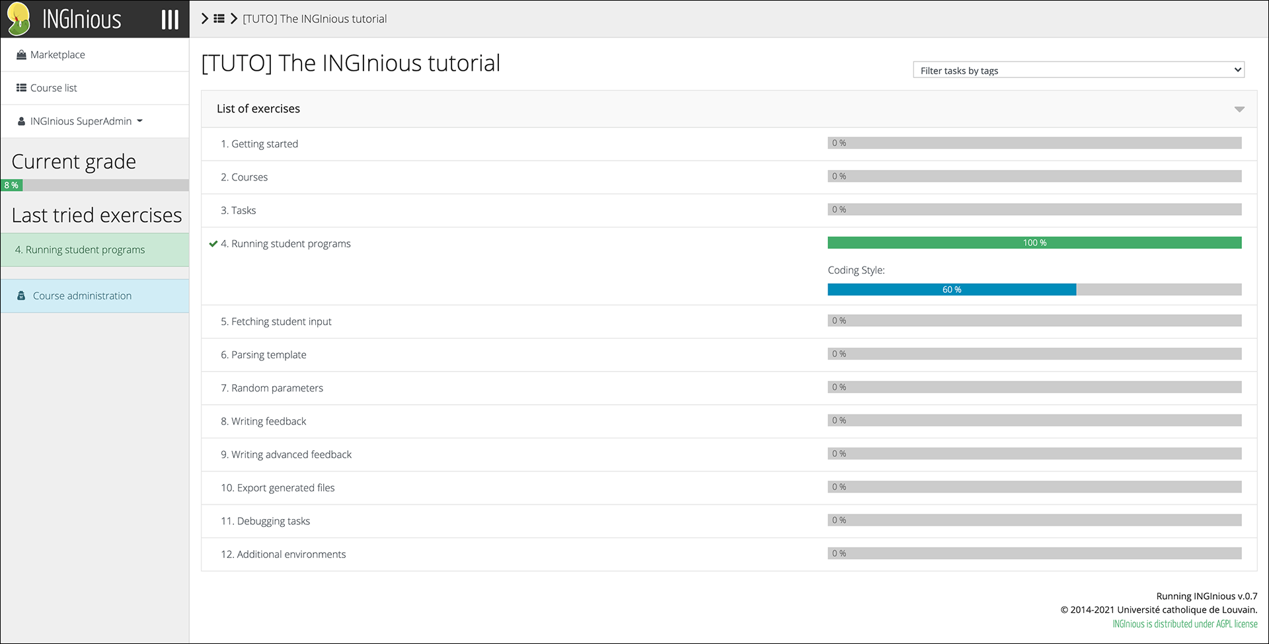1269x644 pixels.
Task: Collapse the List of exercises section arrow
Action: coord(1239,109)
